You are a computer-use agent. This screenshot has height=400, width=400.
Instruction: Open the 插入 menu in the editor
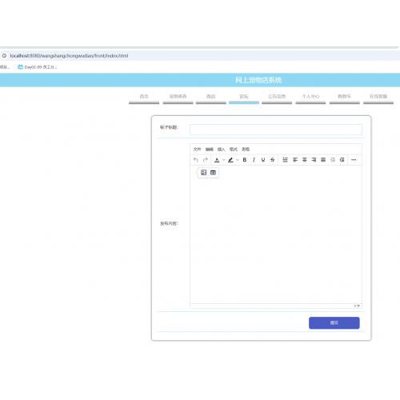(221, 149)
